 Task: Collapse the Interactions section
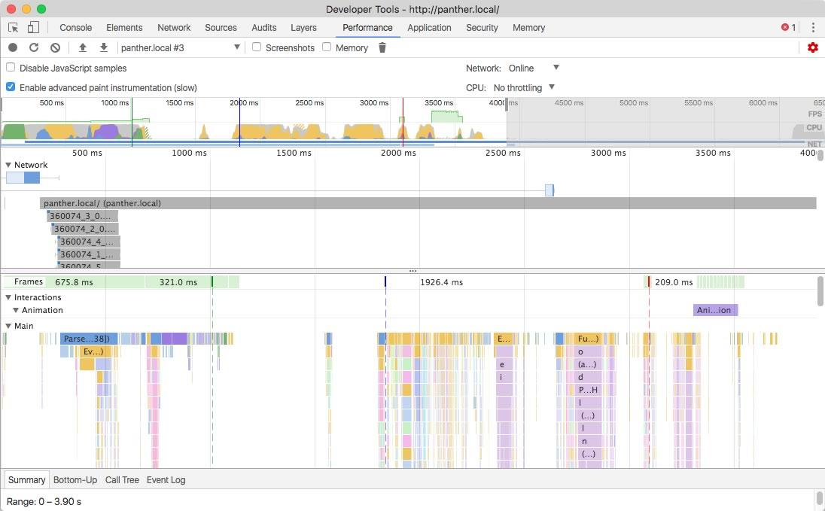pyautogui.click(x=8, y=297)
